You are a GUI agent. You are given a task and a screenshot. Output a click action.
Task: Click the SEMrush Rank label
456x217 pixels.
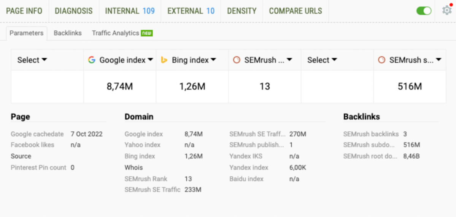tap(146, 179)
